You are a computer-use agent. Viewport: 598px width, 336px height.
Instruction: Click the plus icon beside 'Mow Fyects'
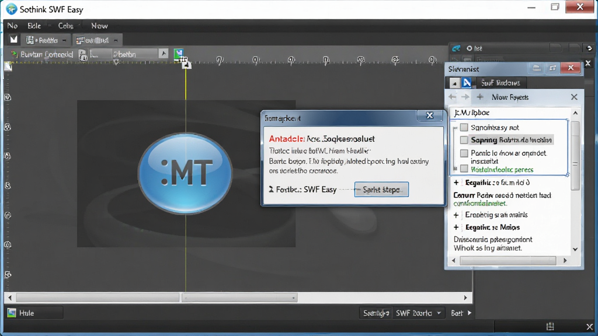pyautogui.click(x=480, y=97)
